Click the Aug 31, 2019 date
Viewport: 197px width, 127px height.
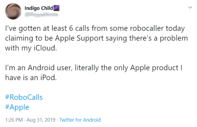(x=41, y=120)
